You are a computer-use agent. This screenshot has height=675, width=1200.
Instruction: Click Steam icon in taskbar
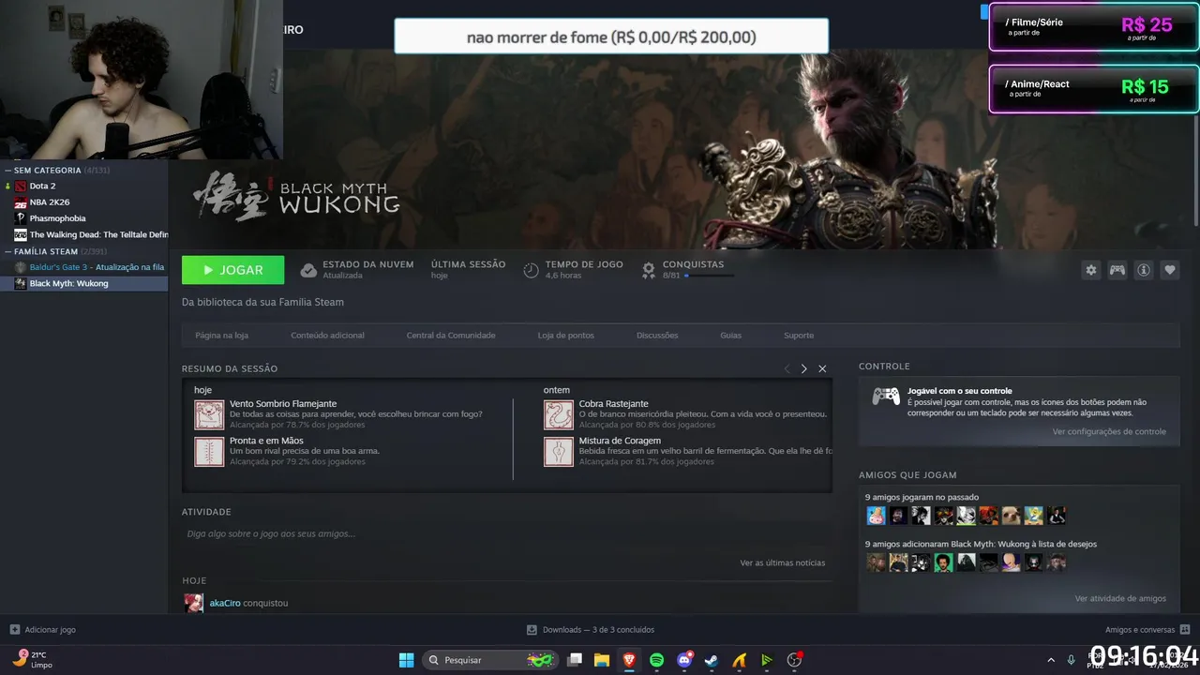pos(712,660)
